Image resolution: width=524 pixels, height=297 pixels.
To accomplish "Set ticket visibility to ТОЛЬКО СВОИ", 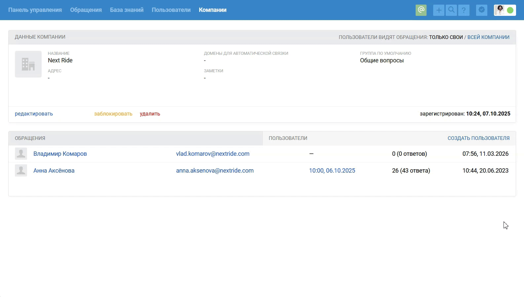I will point(446,37).
